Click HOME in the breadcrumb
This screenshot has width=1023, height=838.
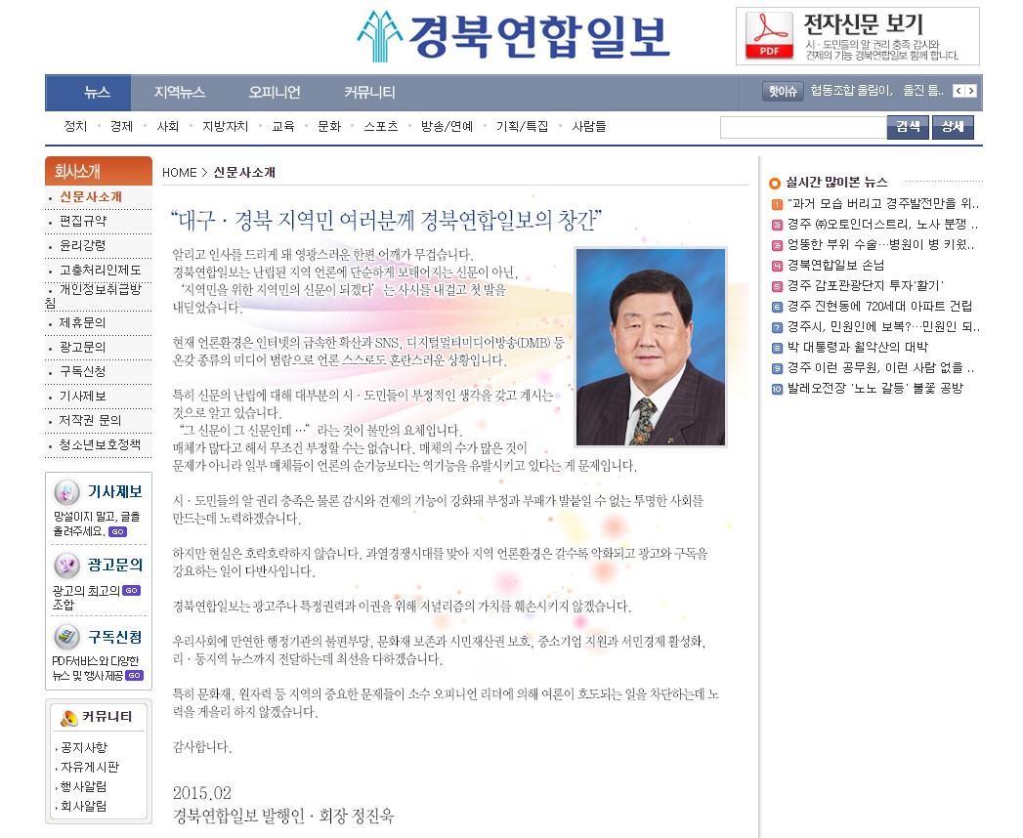coord(180,173)
